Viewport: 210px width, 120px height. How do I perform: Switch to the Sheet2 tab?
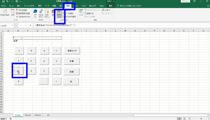click(x=28, y=115)
